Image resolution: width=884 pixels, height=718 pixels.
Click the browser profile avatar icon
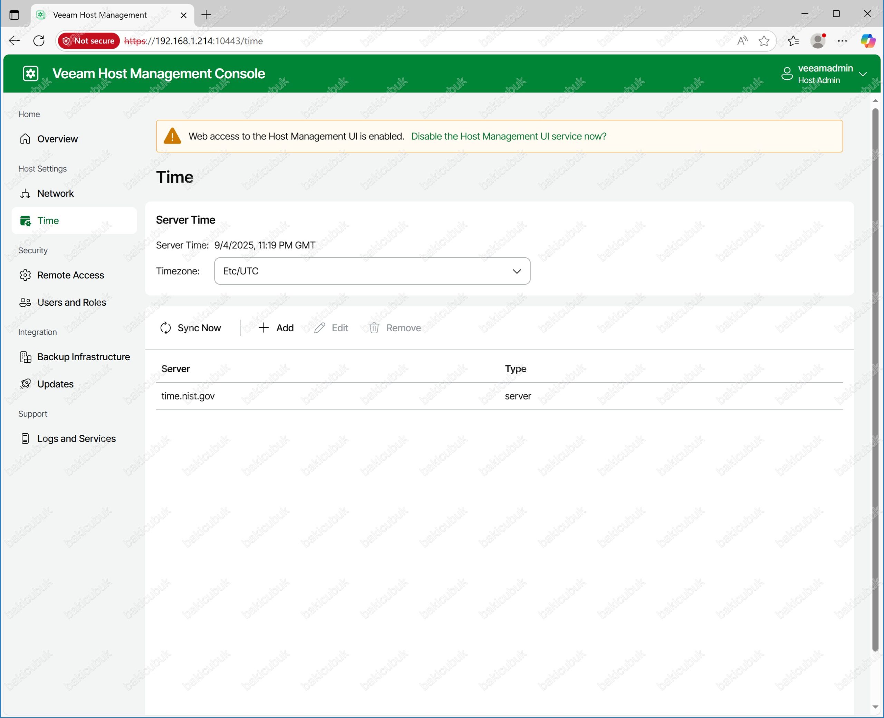(818, 40)
